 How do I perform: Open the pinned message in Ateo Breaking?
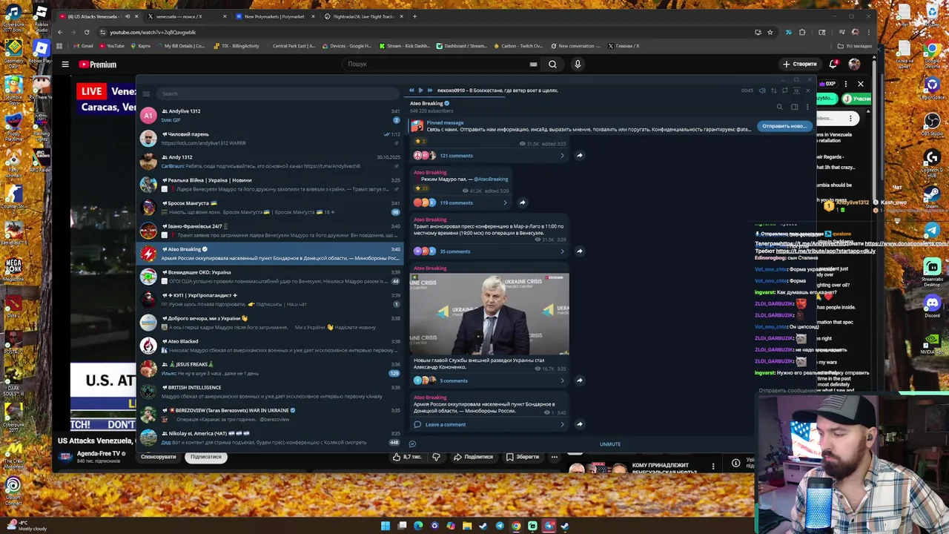[582, 126]
